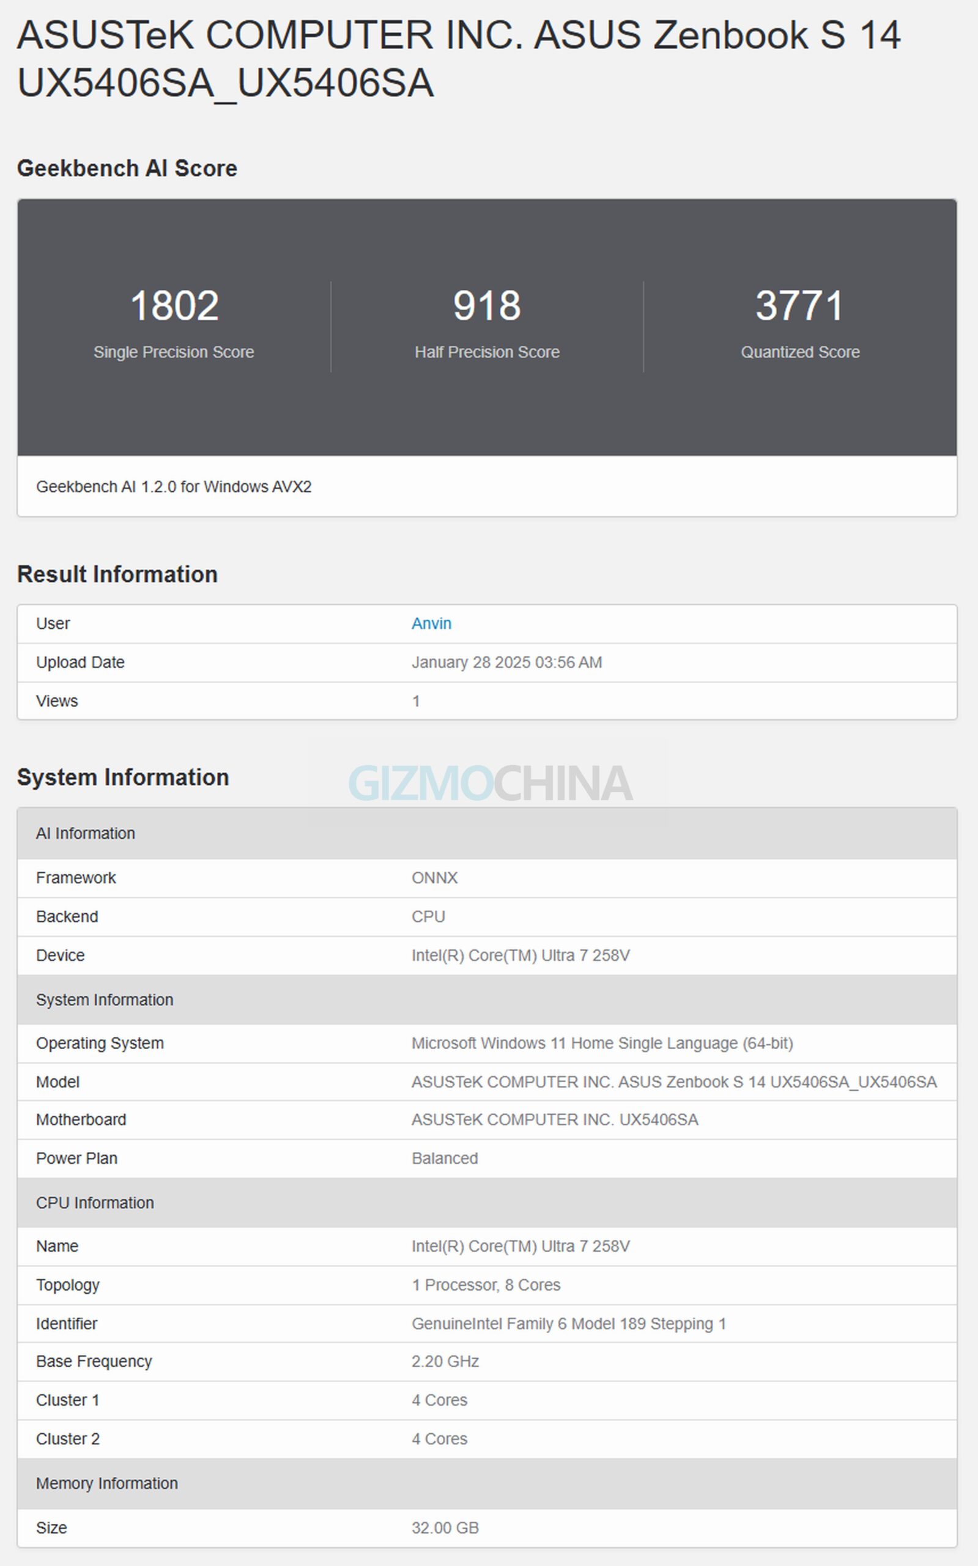Click the Views row in Result Information
This screenshot has width=978, height=1566.
click(57, 701)
